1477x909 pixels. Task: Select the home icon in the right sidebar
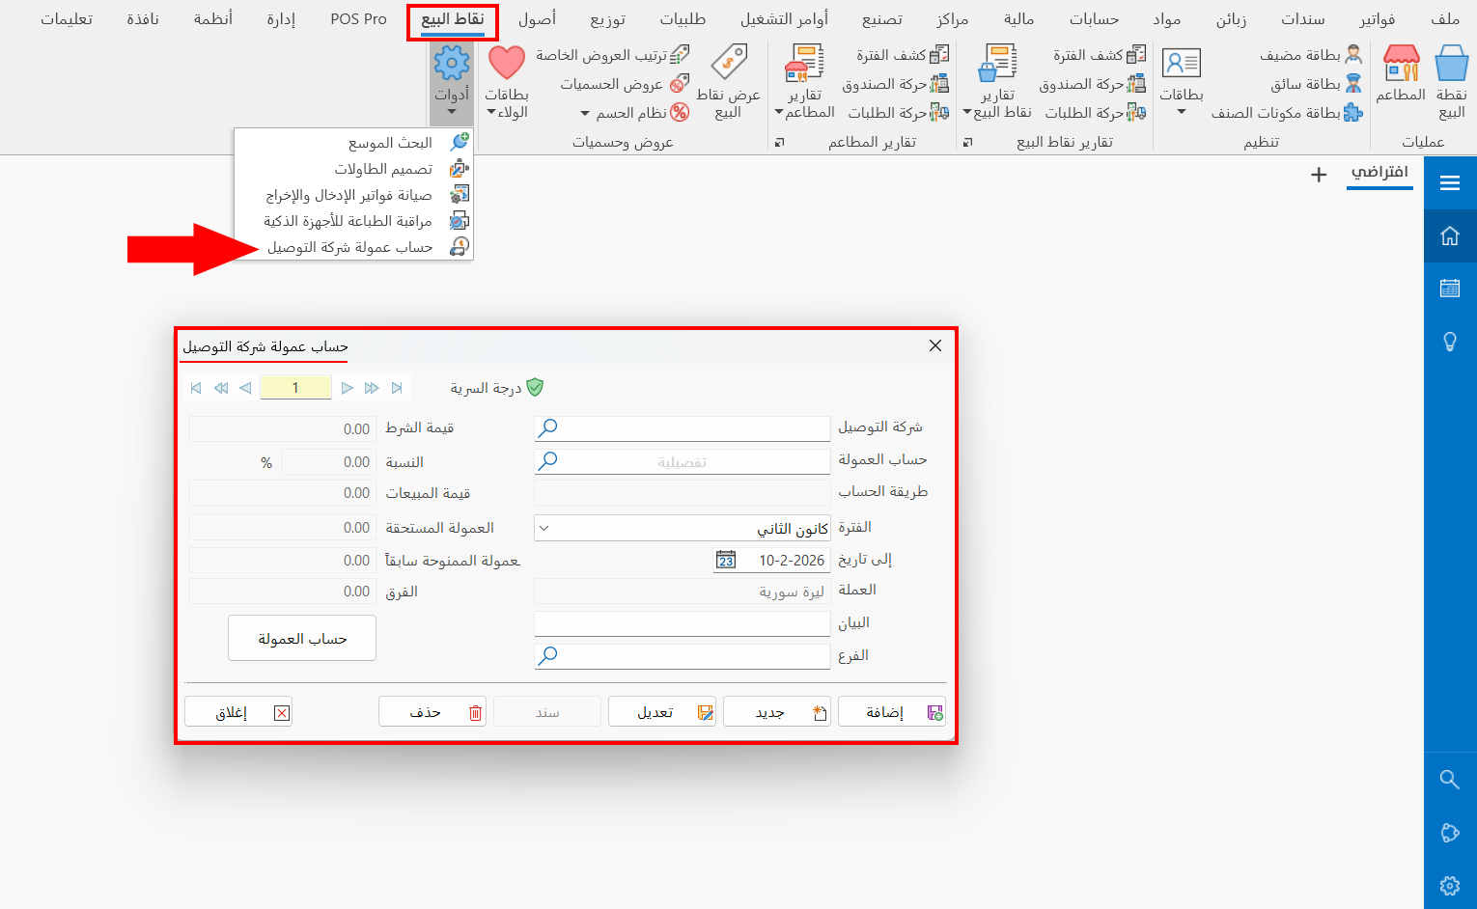(1450, 234)
